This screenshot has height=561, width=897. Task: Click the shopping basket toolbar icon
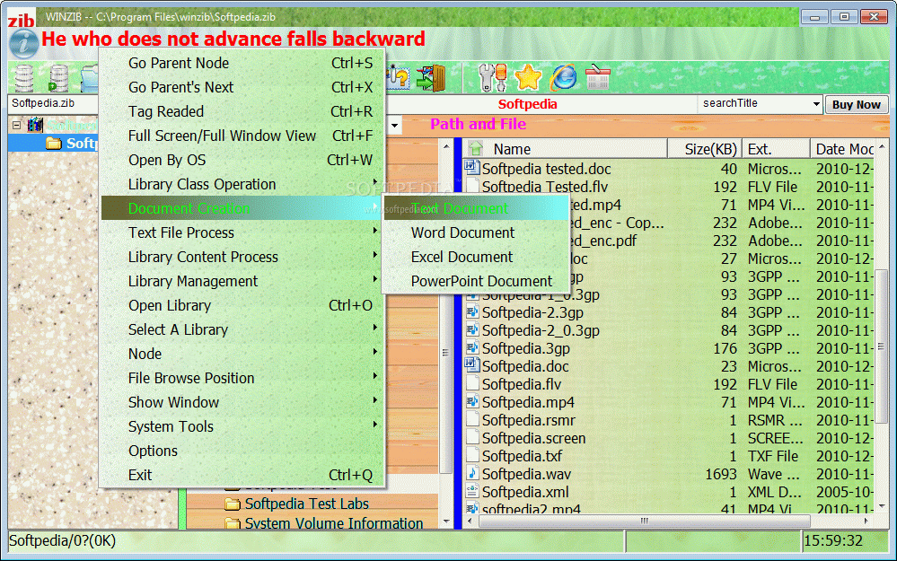[597, 77]
